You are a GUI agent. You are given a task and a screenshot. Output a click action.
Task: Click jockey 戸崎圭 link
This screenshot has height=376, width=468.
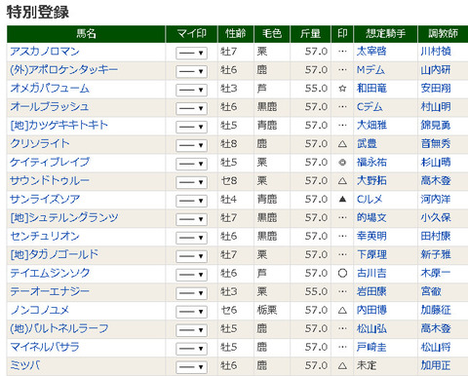coord(371,348)
